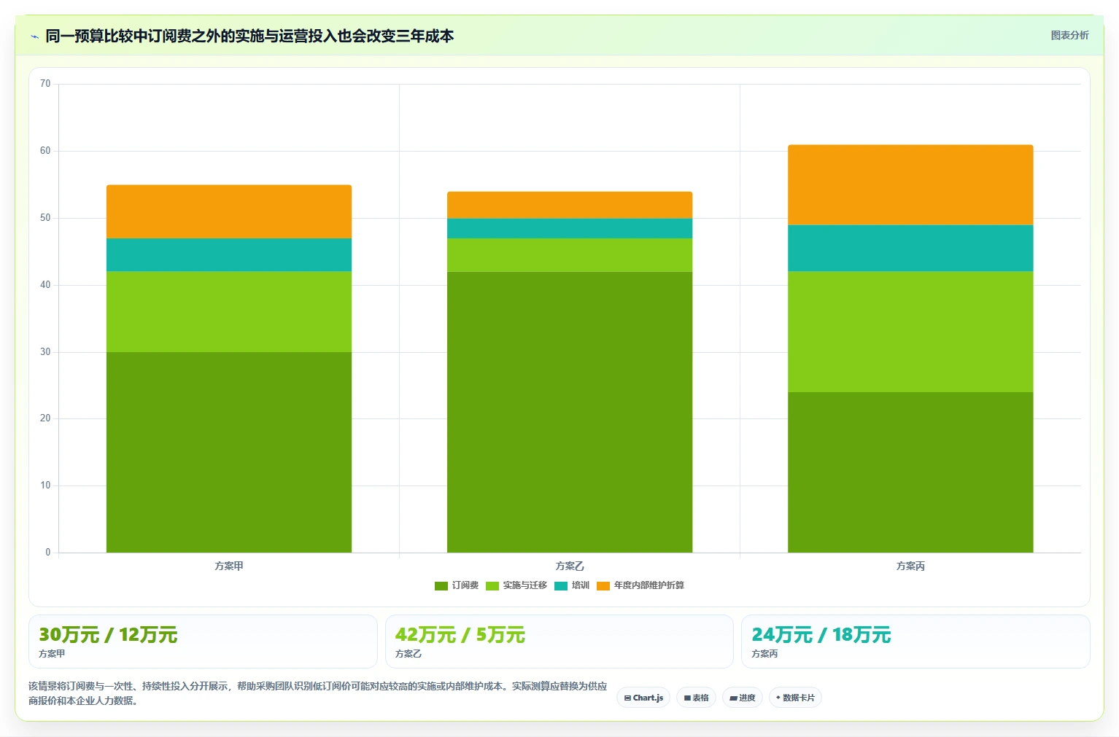Screen dimensions: 1119x737
Task: Hide the 订阅费 series via legend text
Action: coord(465,585)
